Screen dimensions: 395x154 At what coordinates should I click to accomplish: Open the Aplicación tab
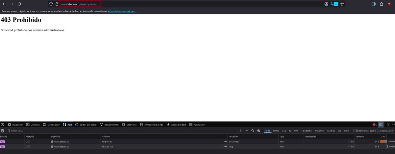197,125
